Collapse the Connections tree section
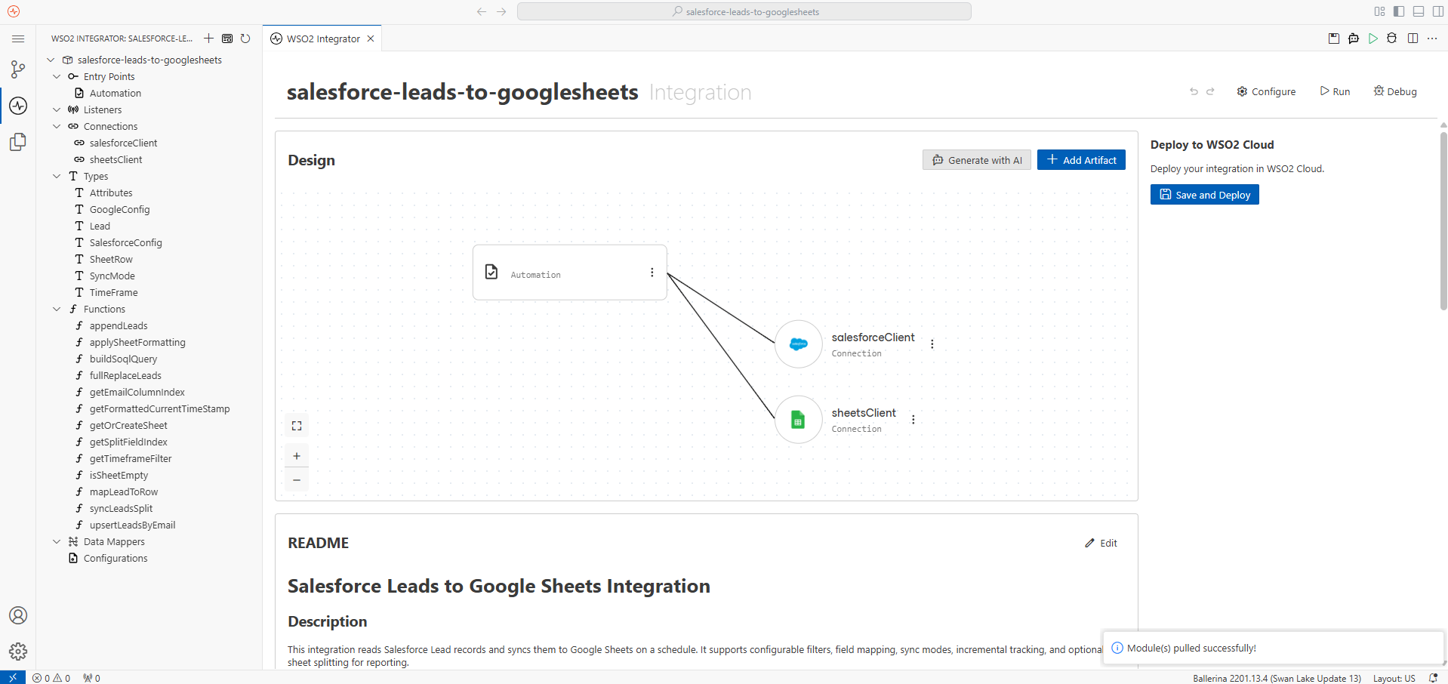The height and width of the screenshot is (684, 1448). pyautogui.click(x=57, y=127)
